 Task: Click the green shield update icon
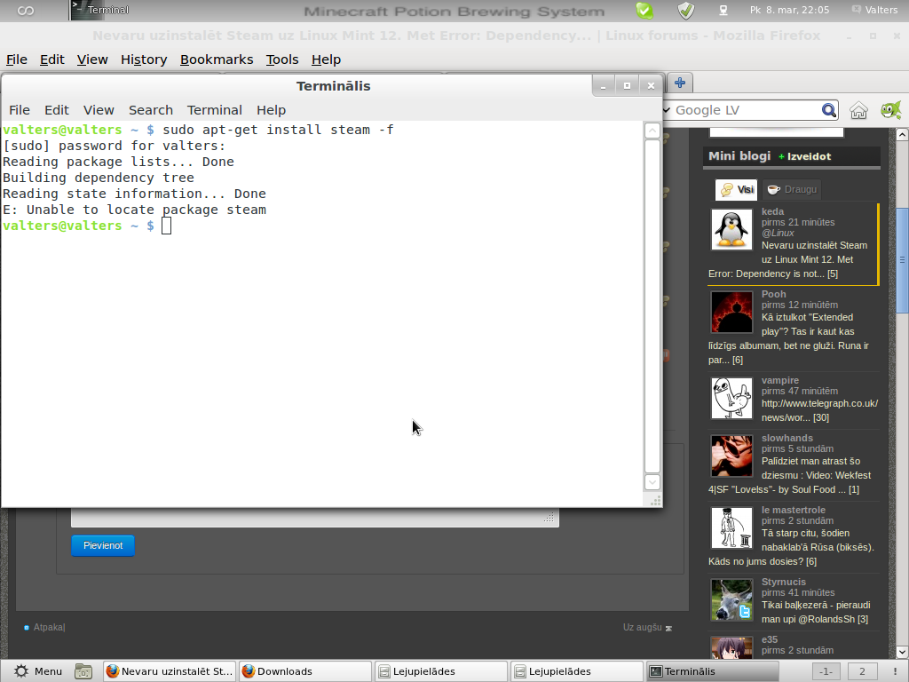click(644, 11)
